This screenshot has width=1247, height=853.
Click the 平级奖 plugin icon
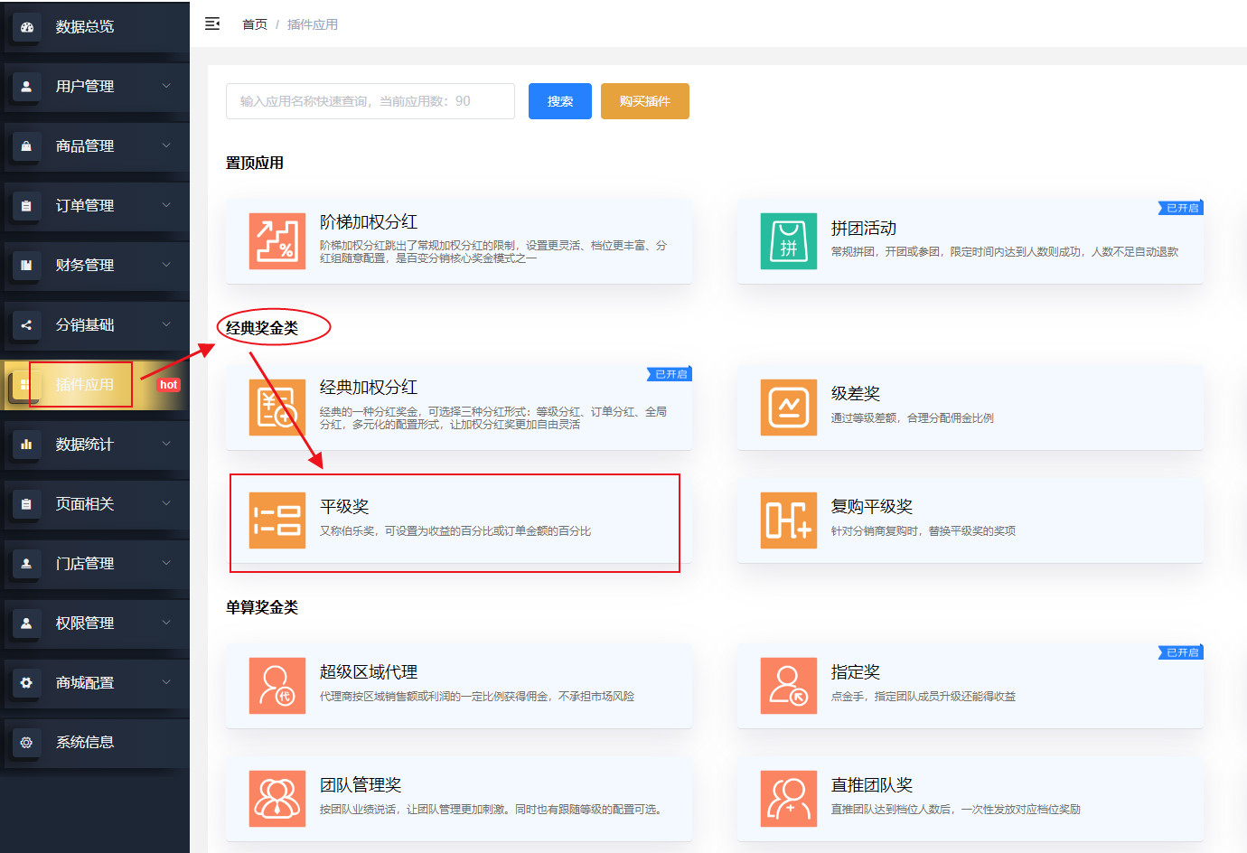[277, 520]
